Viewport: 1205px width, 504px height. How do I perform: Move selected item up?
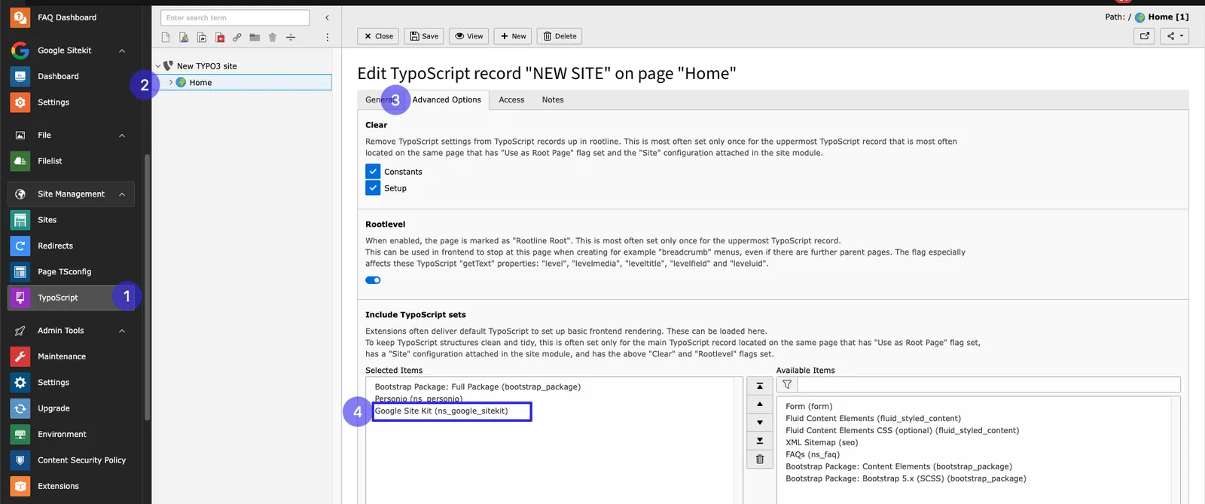tap(760, 404)
